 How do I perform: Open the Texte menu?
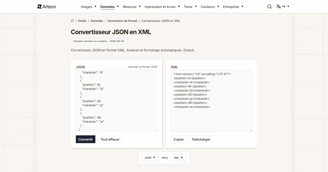tap(190, 7)
